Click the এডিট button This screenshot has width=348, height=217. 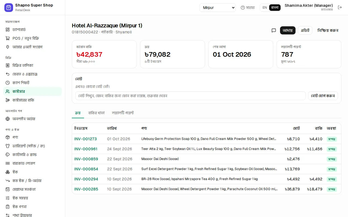305,30
